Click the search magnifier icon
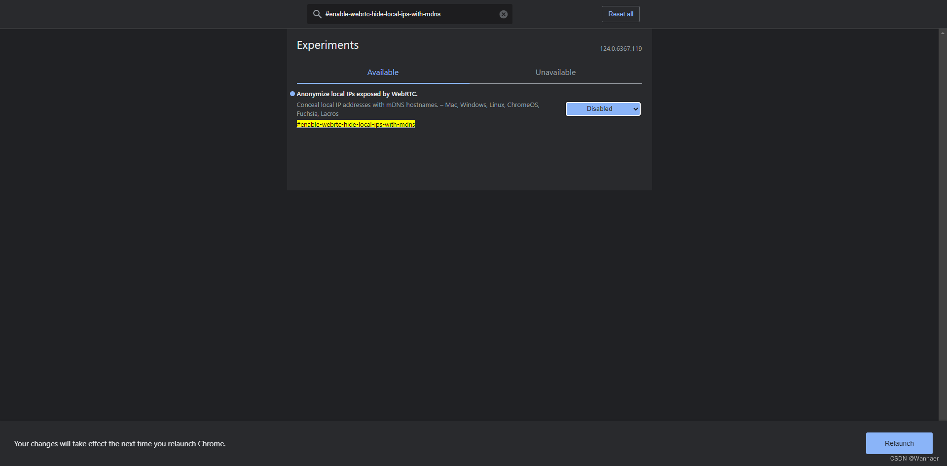Image resolution: width=947 pixels, height=466 pixels. (x=317, y=14)
